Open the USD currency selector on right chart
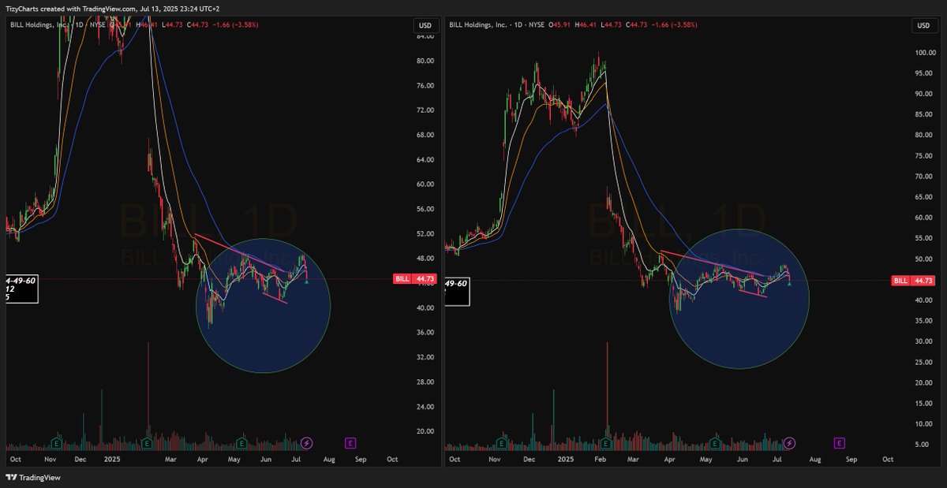The image size is (947, 488). coord(923,25)
